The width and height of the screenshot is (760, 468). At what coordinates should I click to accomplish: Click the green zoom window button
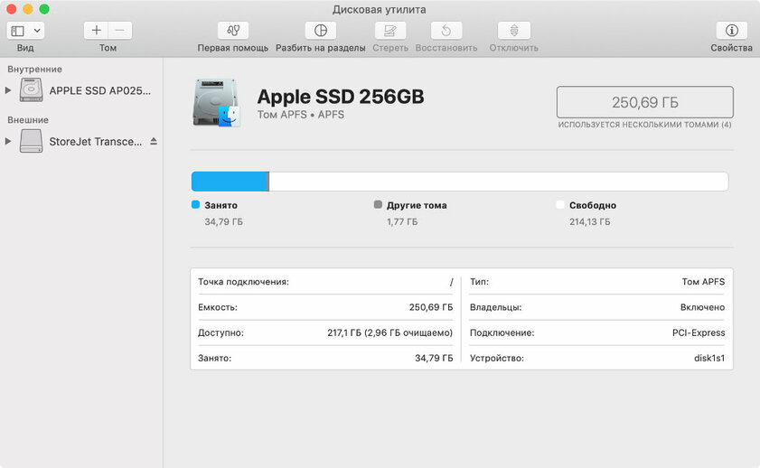(x=44, y=9)
